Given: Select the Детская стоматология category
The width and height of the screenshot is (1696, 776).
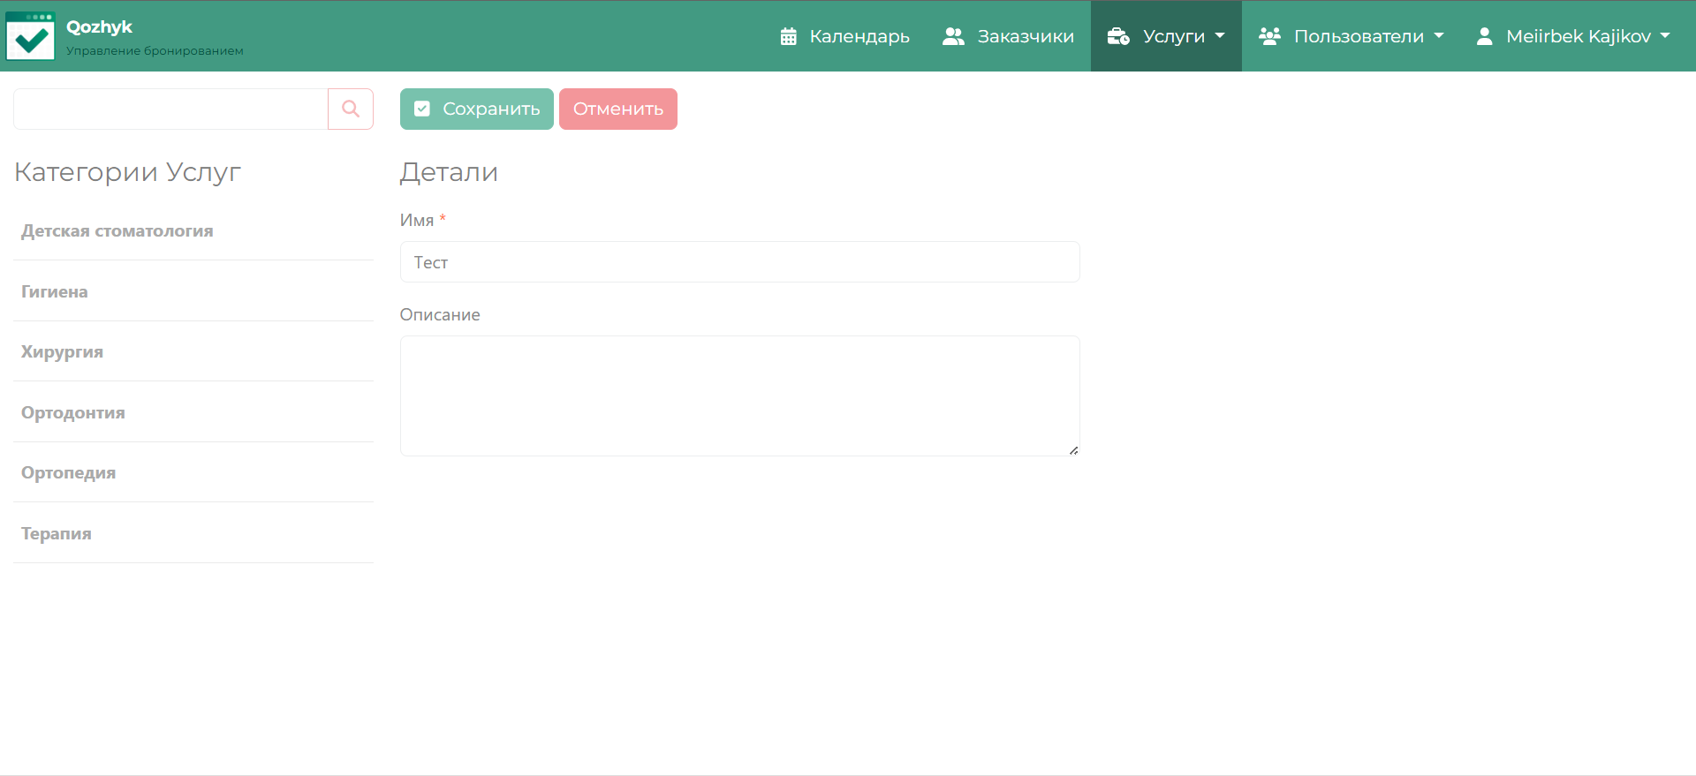Looking at the screenshot, I should 117,231.
